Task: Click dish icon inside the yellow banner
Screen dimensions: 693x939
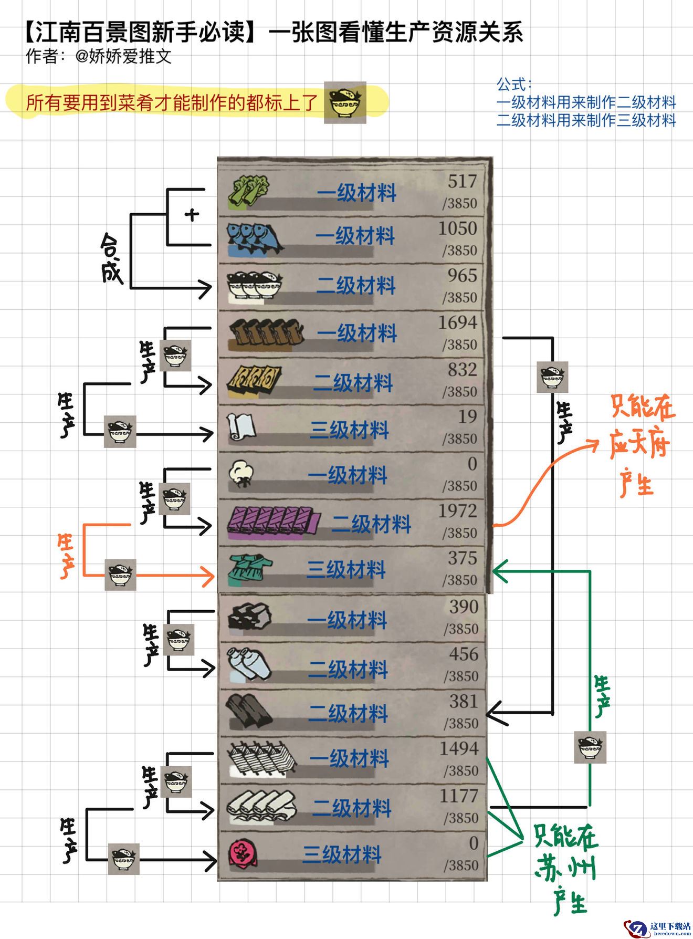Action: coord(344,102)
